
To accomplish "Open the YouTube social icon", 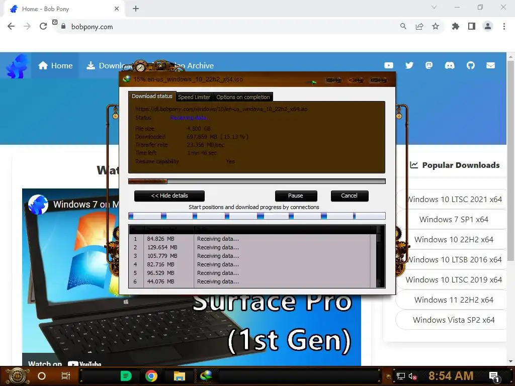I will pyautogui.click(x=389, y=65).
